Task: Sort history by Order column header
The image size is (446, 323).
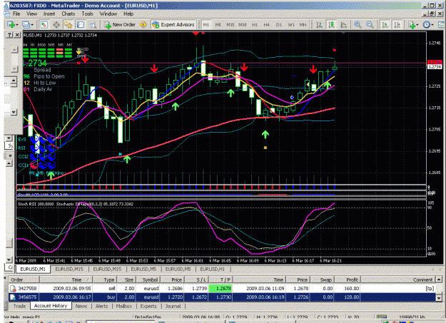Action: click(24, 280)
